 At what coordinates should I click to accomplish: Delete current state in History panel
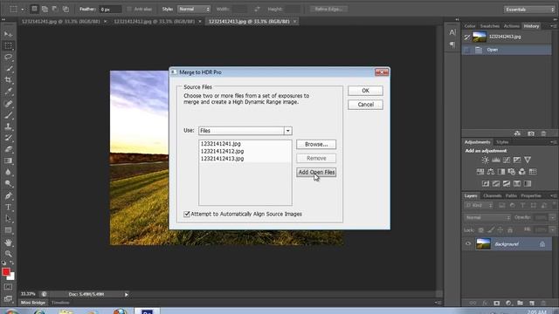[543, 133]
